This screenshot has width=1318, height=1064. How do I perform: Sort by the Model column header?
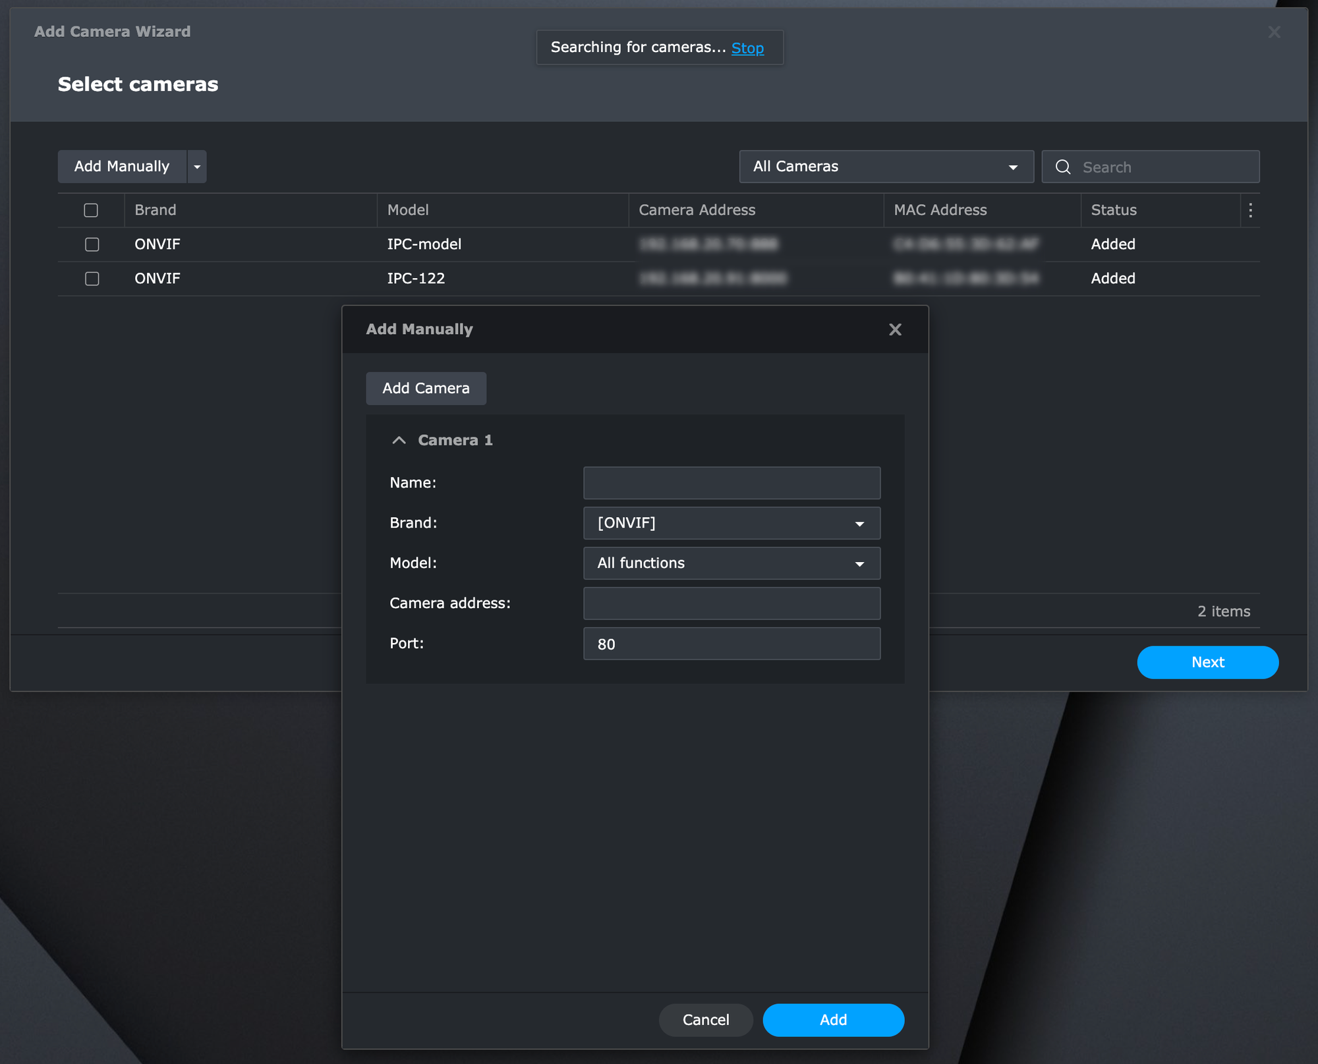coord(503,210)
